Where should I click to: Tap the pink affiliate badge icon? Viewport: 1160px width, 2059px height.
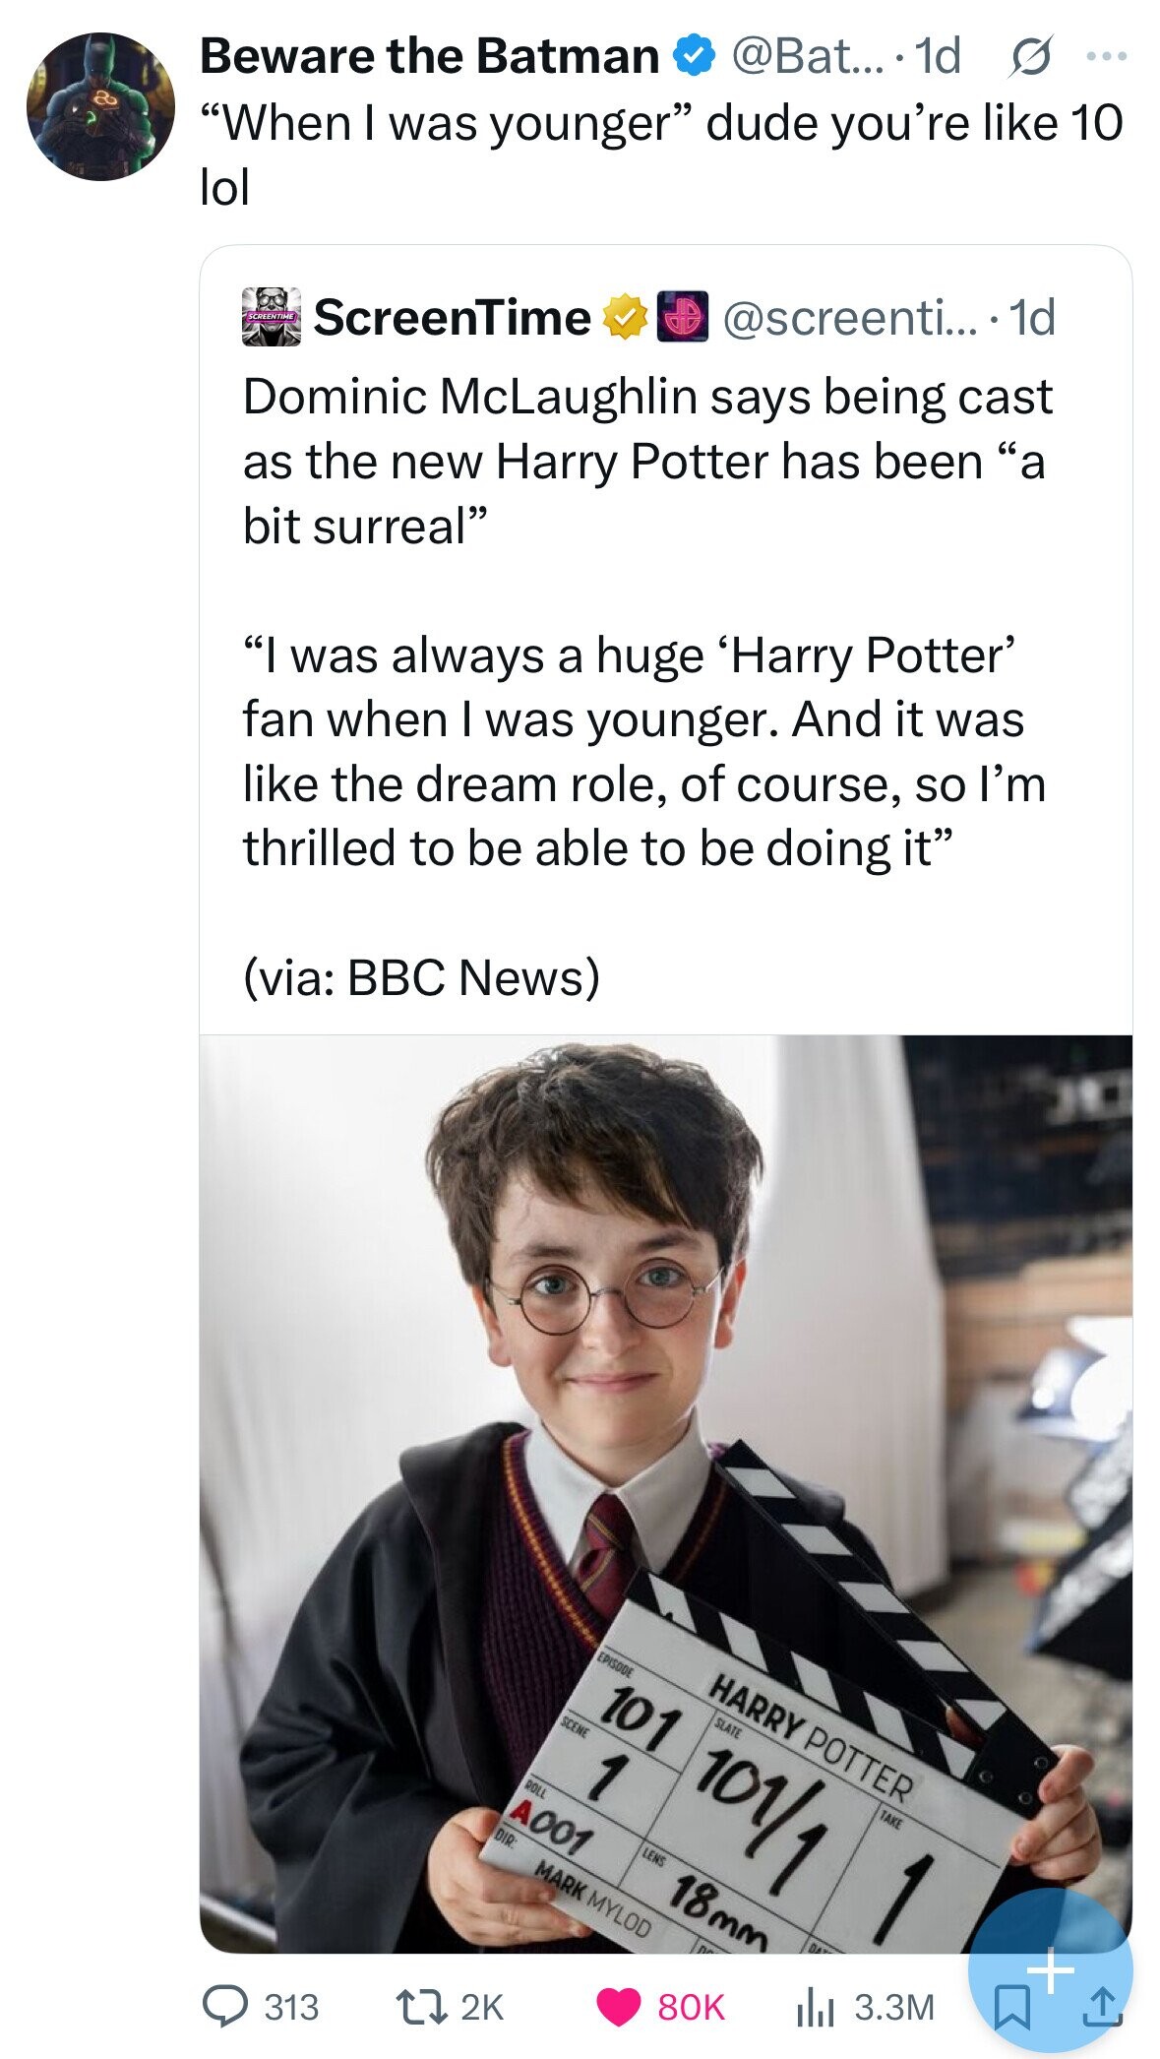[683, 317]
